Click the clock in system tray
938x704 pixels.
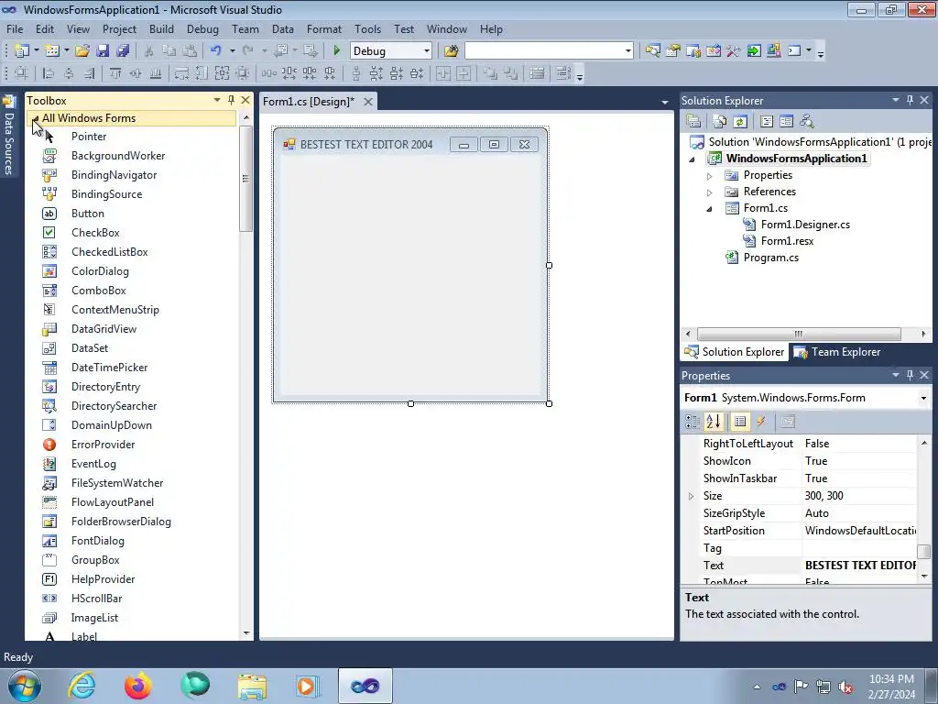[x=891, y=687]
